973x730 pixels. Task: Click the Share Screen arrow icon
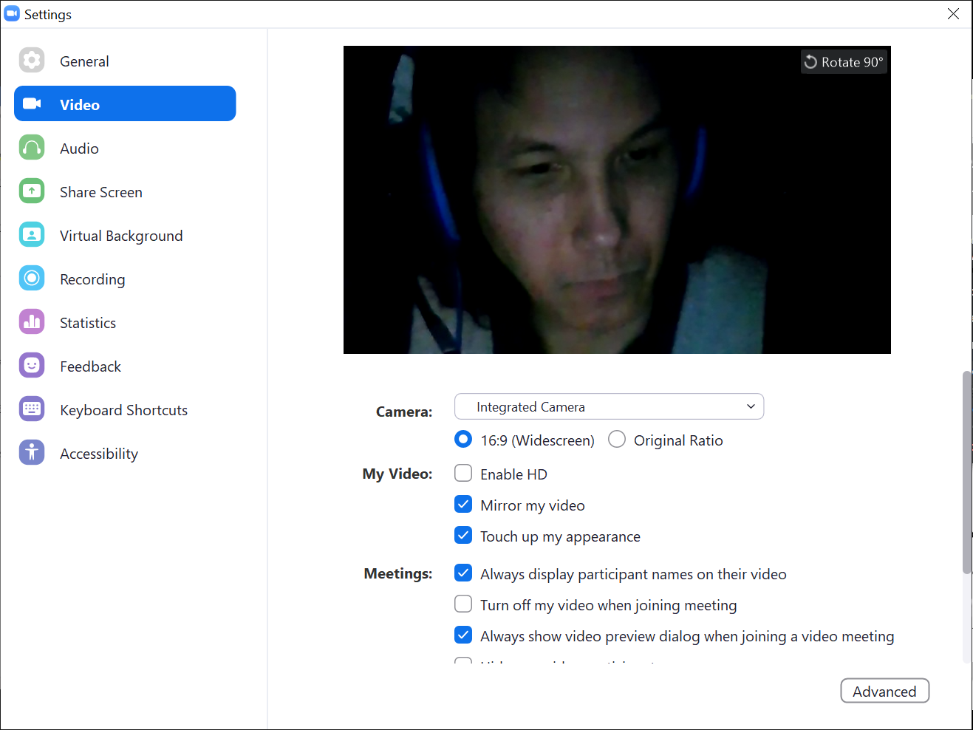(32, 191)
